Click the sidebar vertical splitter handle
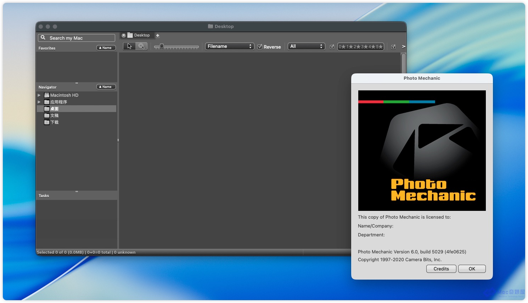This screenshot has width=528, height=303. tap(118, 140)
